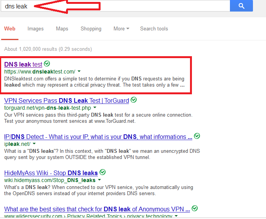Click snippet starting DNSleaktest.com offers a simple test

click(94, 82)
